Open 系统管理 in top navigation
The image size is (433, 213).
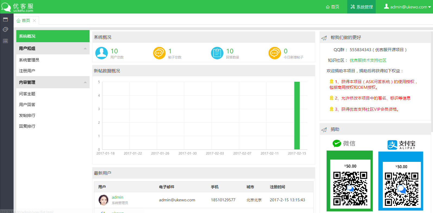click(x=362, y=7)
